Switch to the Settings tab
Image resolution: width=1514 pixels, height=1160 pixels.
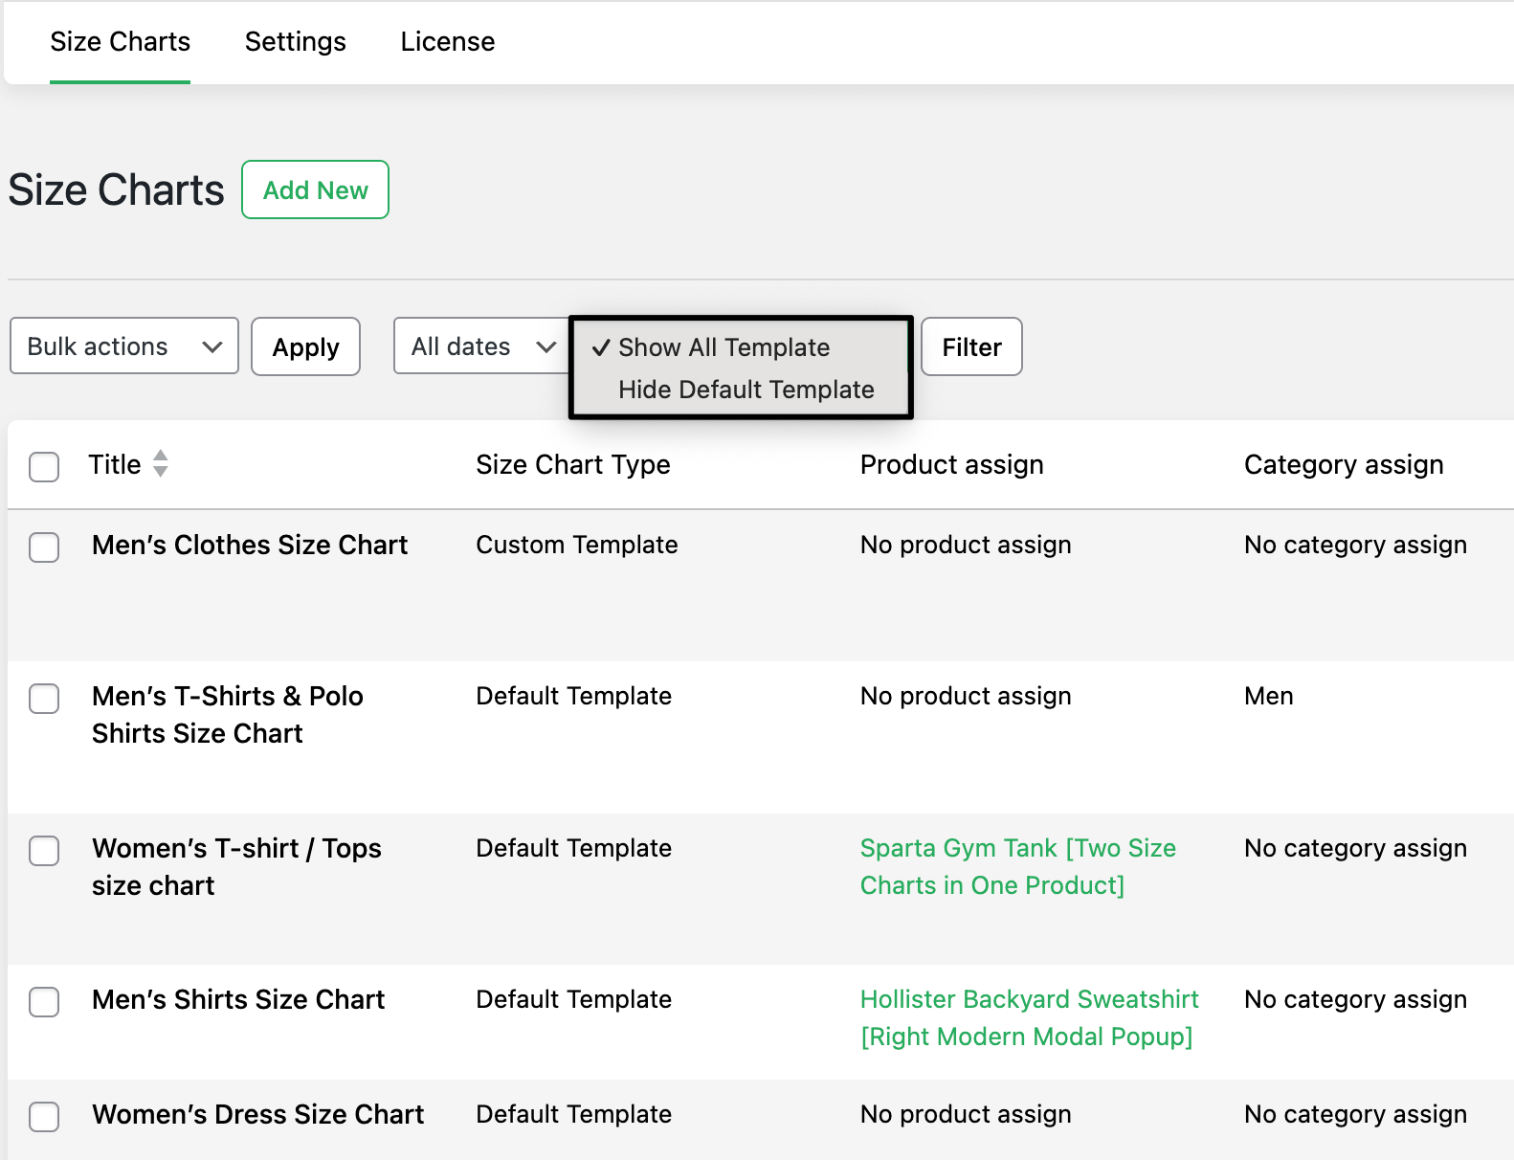(x=295, y=42)
